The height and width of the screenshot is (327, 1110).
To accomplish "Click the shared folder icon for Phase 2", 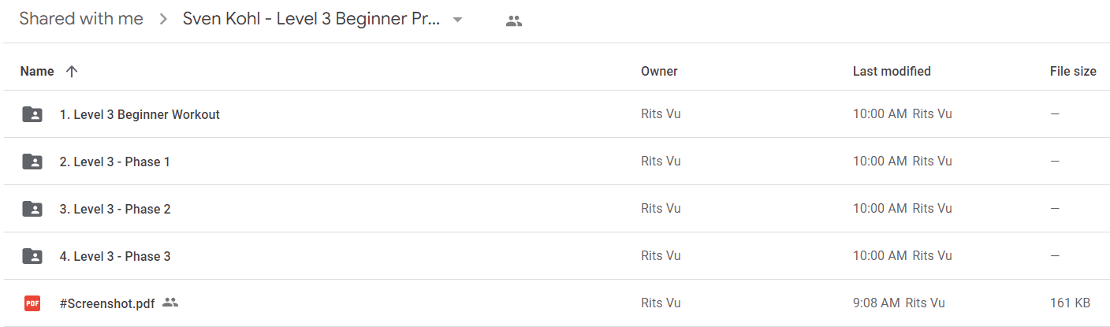I will (x=32, y=209).
